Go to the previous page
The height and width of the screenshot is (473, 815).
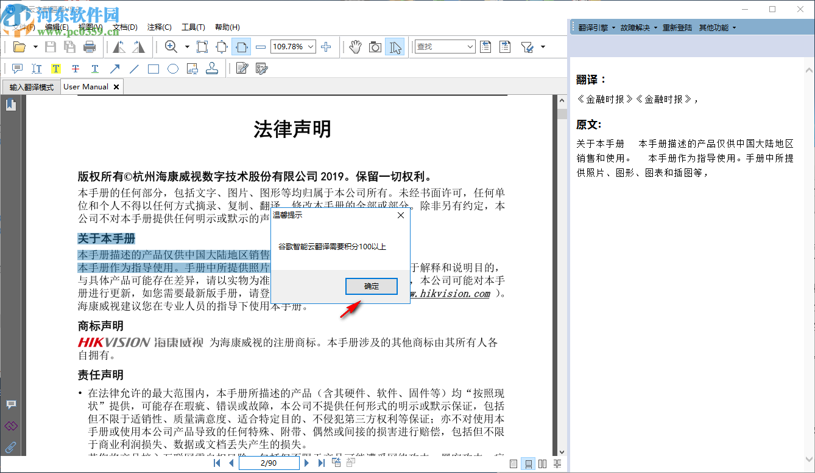coord(231,463)
